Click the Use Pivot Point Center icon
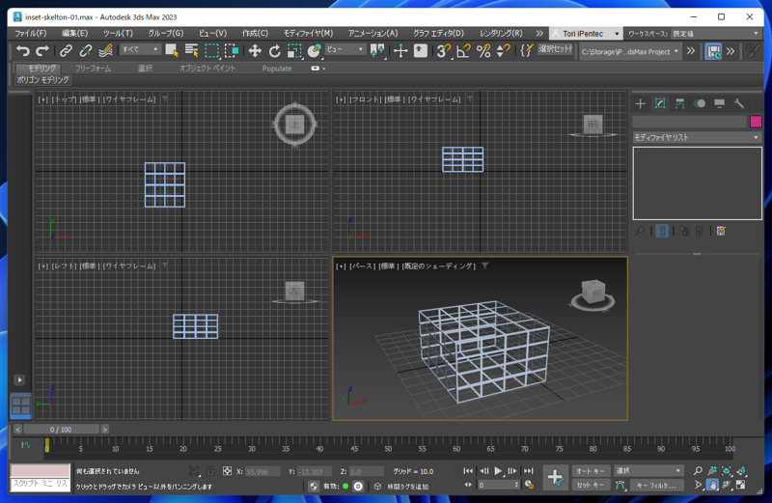772x503 pixels. (377, 51)
